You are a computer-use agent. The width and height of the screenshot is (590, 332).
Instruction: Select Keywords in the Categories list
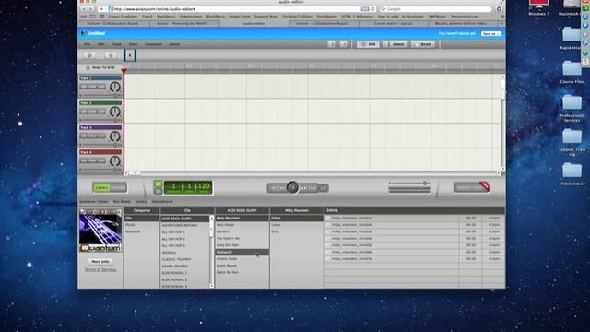pyautogui.click(x=133, y=231)
